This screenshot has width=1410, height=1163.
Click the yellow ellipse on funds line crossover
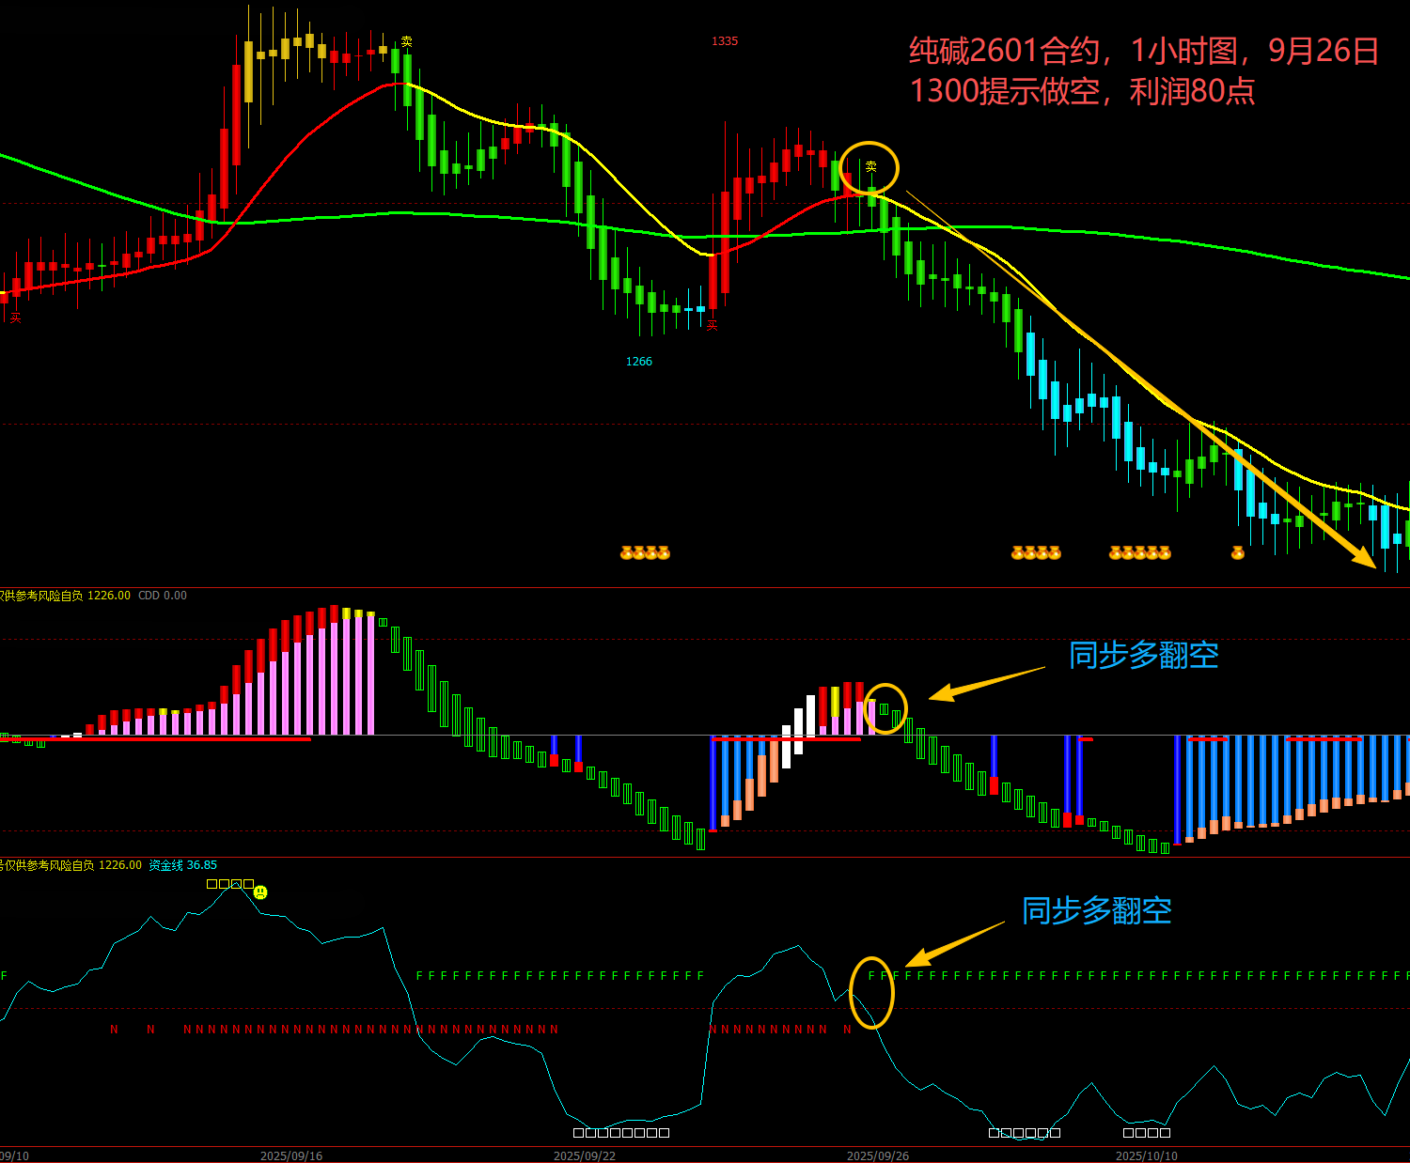tap(871, 992)
